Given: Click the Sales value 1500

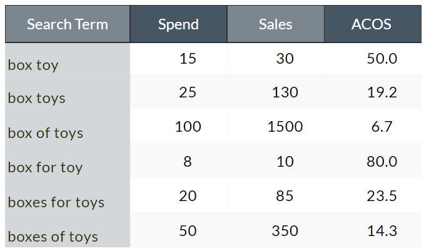Looking at the screenshot, I should (x=285, y=127).
